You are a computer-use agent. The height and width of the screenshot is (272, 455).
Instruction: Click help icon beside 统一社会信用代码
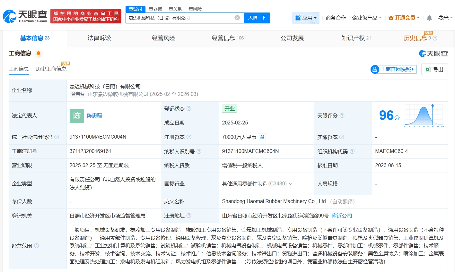57,137
